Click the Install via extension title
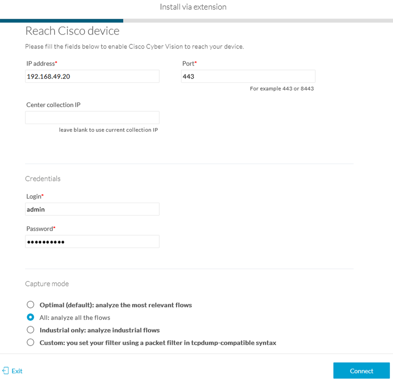 (193, 7)
